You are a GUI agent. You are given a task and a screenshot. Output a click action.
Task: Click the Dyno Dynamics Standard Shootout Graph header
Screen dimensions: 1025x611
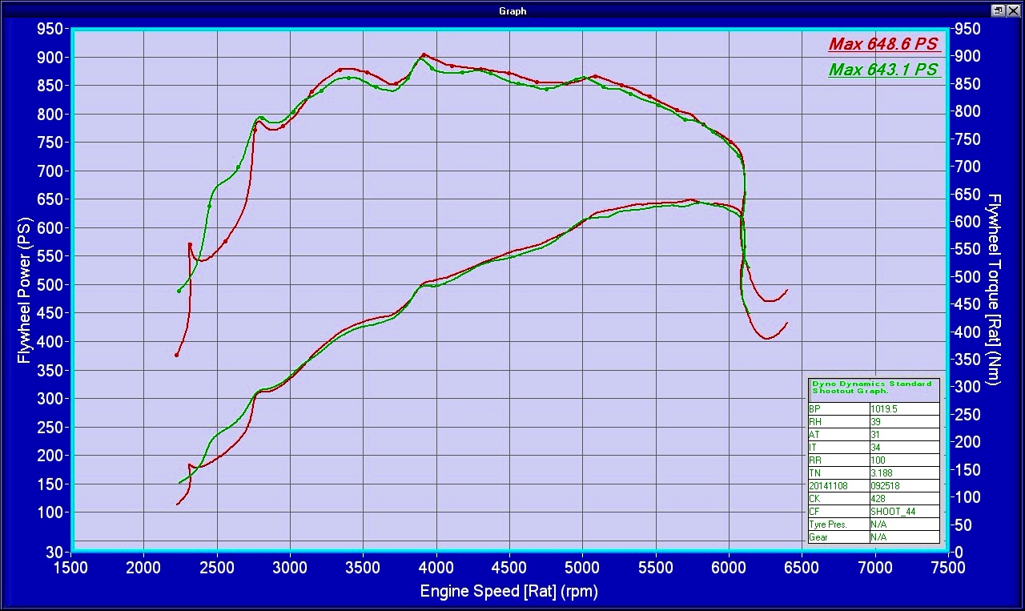coord(873,388)
